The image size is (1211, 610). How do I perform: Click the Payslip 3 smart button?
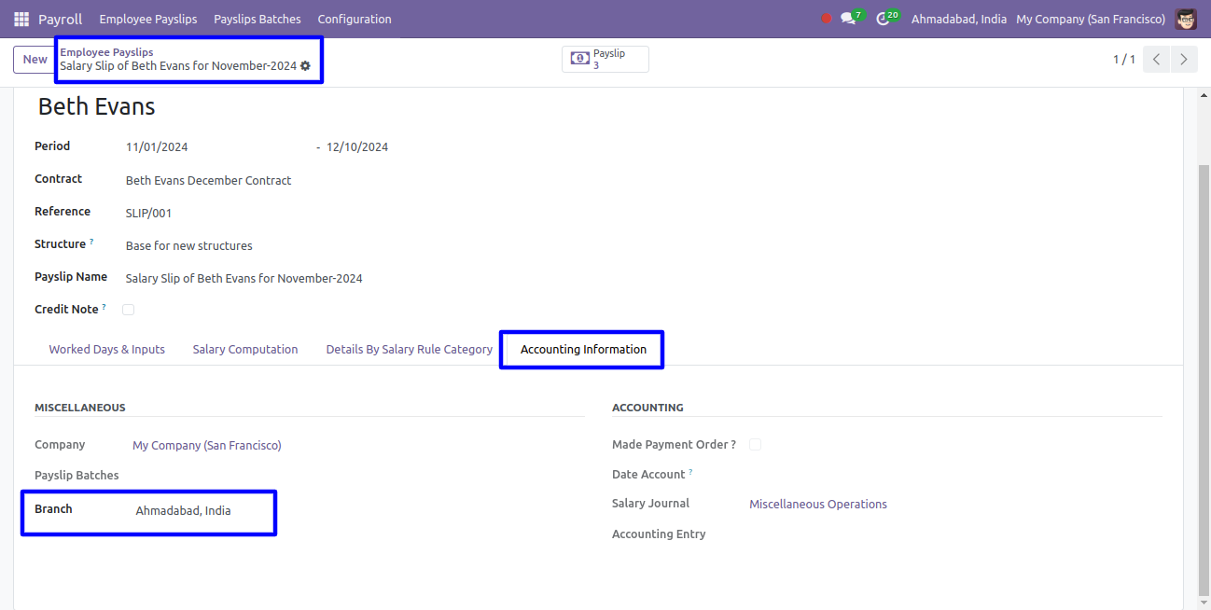coord(605,60)
